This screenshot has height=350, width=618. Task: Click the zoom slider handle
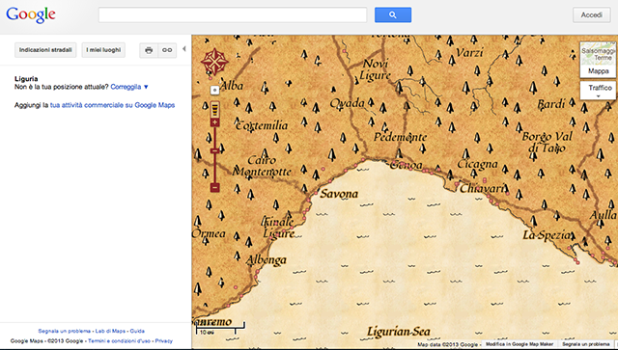click(x=214, y=150)
